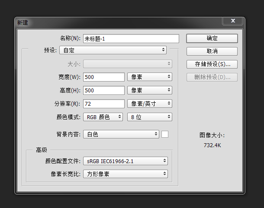Click the 高级 section label

42,150
